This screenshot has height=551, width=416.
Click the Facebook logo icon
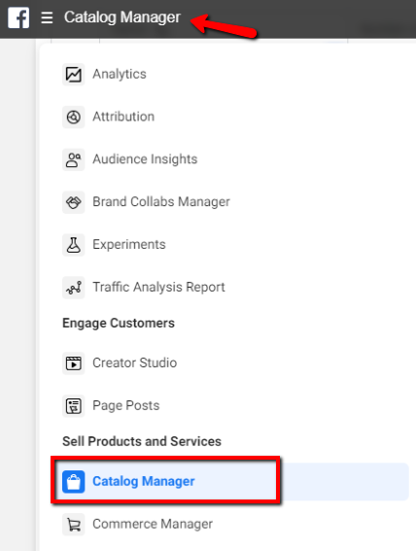click(18, 17)
